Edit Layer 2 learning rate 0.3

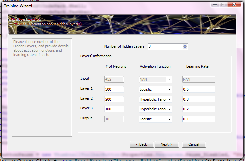(x=199, y=99)
